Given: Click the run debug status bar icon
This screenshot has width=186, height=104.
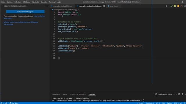Looking at the screenshot, I should (x=6, y=103).
